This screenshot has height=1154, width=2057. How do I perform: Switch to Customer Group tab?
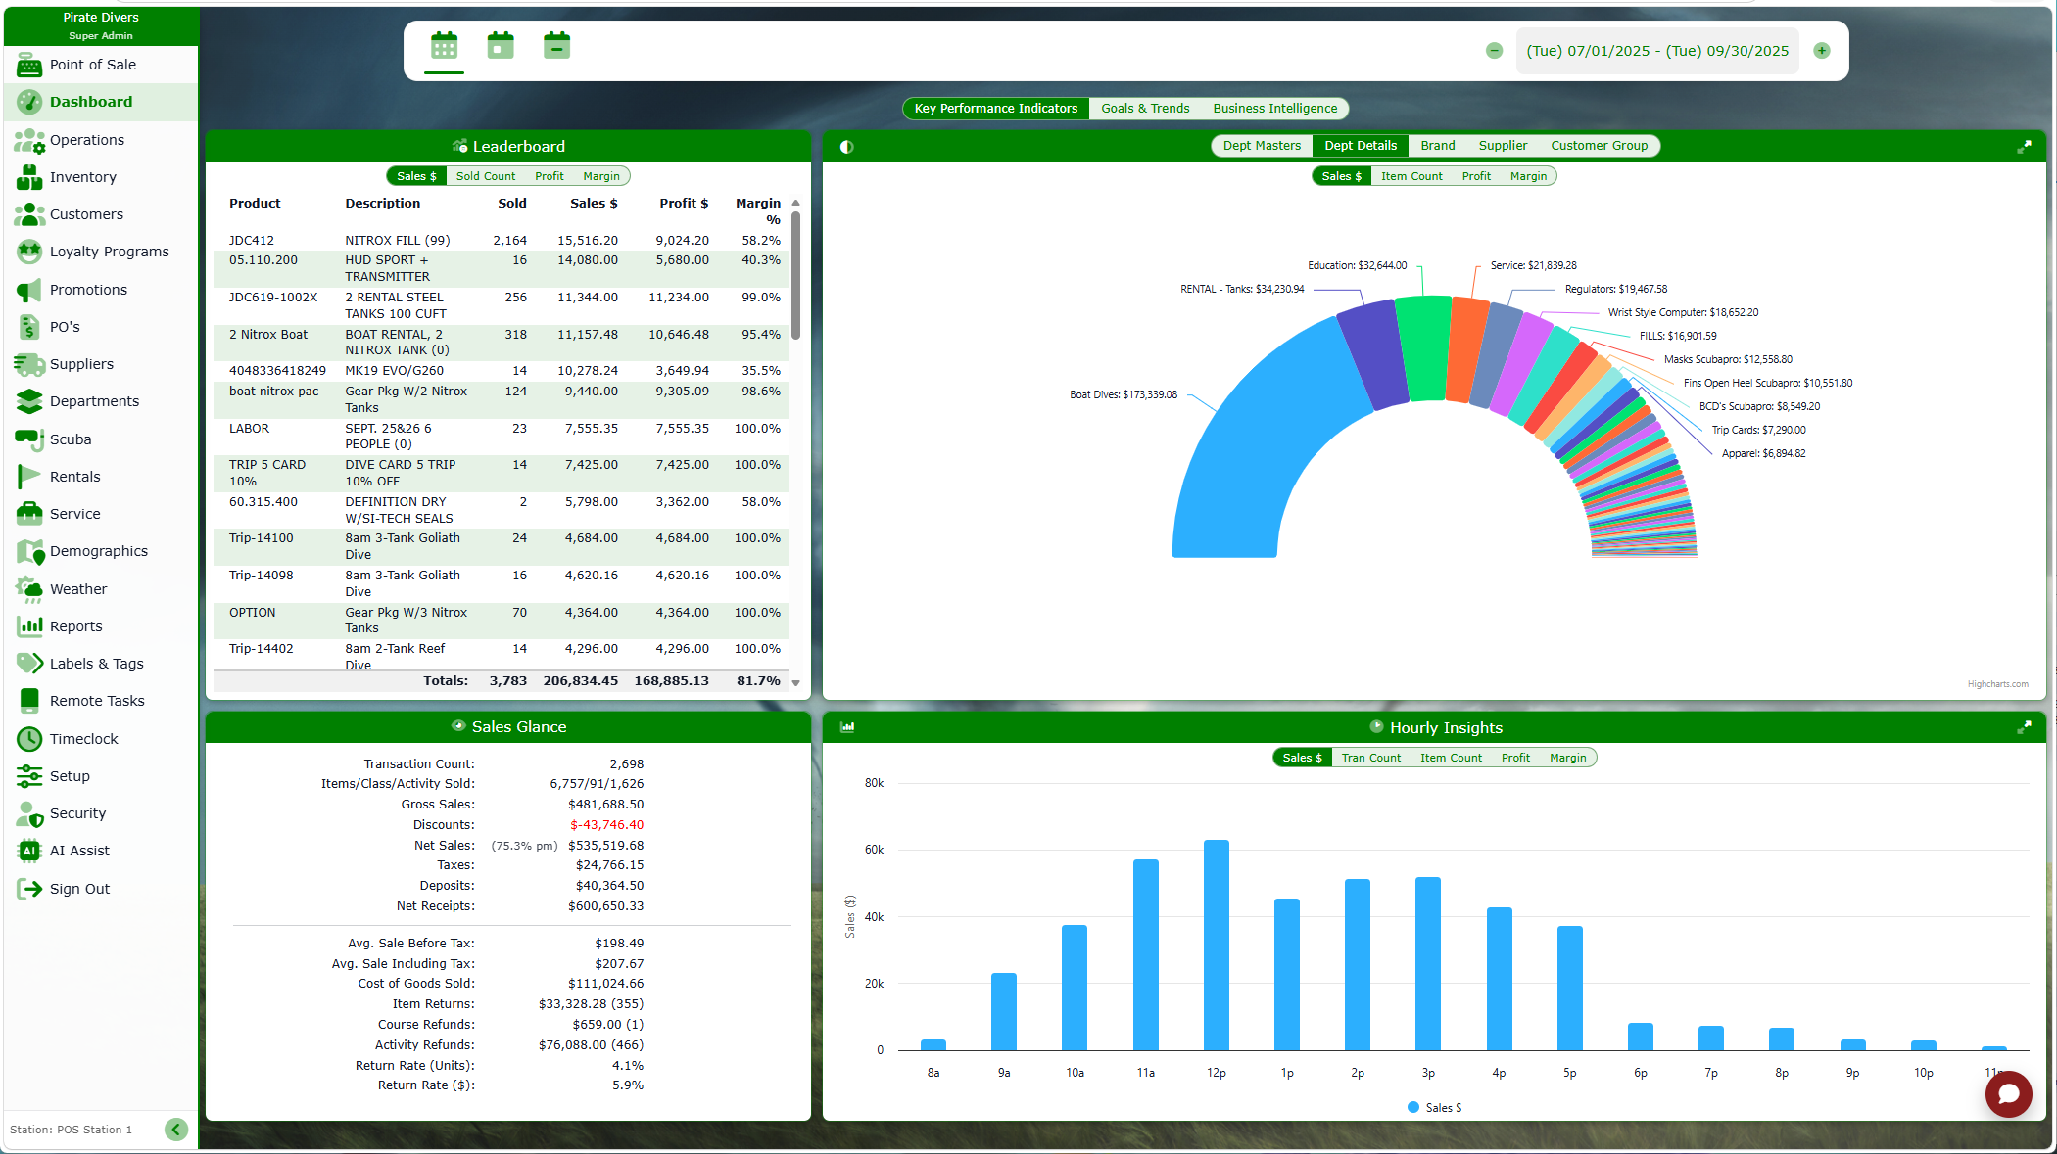(1599, 146)
